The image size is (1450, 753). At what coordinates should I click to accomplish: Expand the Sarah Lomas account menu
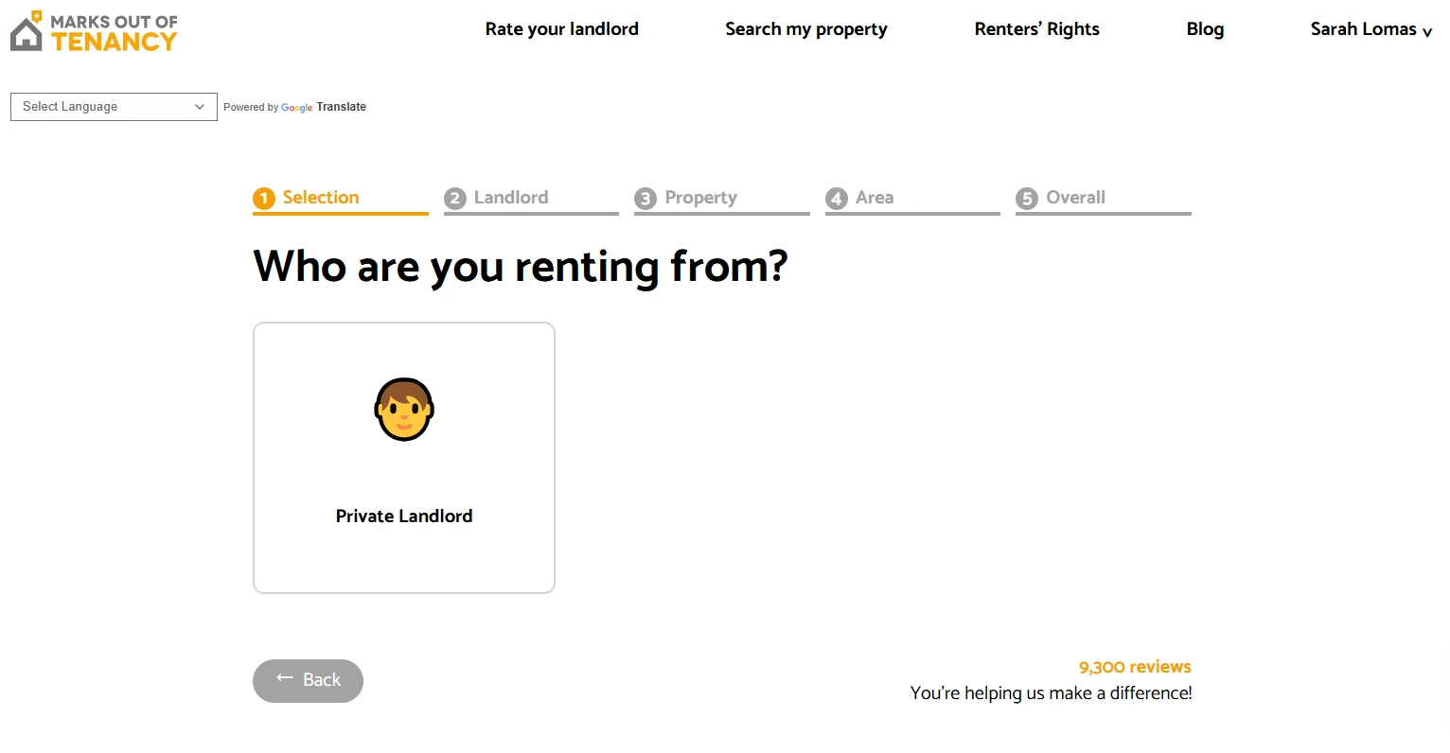[x=1370, y=29]
